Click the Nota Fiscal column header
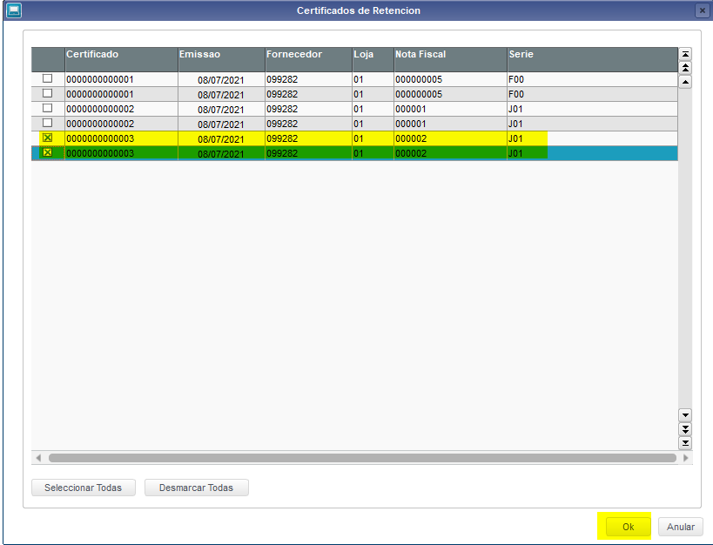 451,59
